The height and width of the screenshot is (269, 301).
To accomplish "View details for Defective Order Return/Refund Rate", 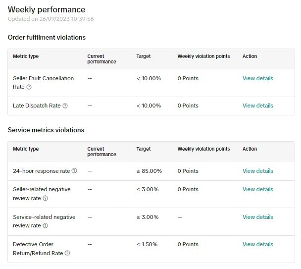I will (257, 244).
